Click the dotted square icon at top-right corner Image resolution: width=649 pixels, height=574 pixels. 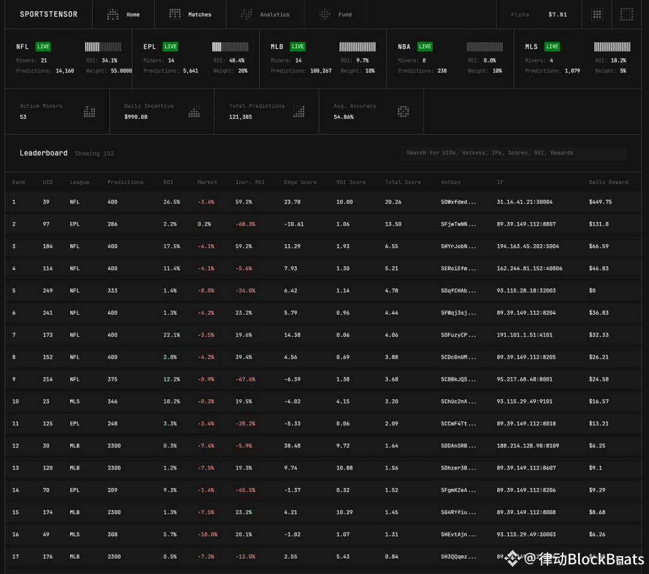(627, 14)
